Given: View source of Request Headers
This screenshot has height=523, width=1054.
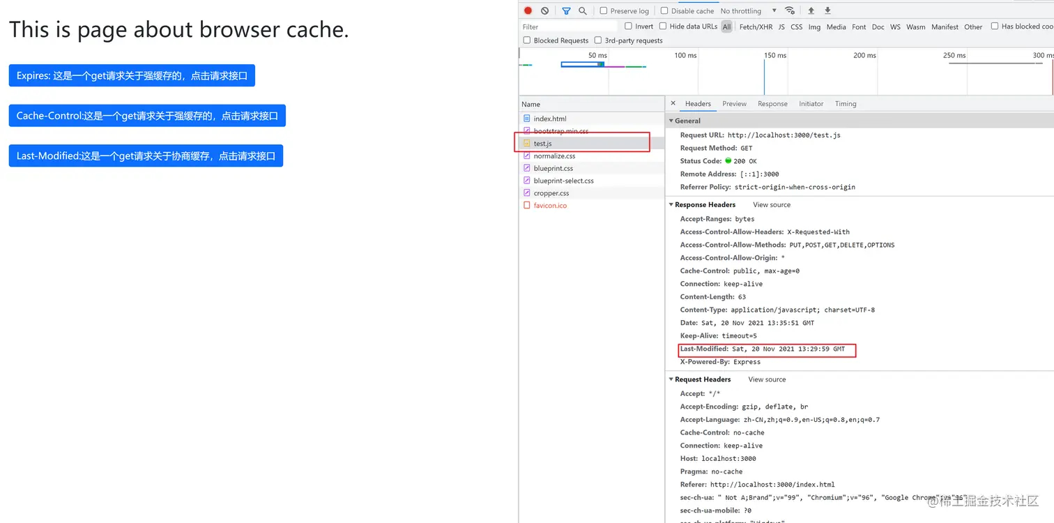Looking at the screenshot, I should pos(767,379).
